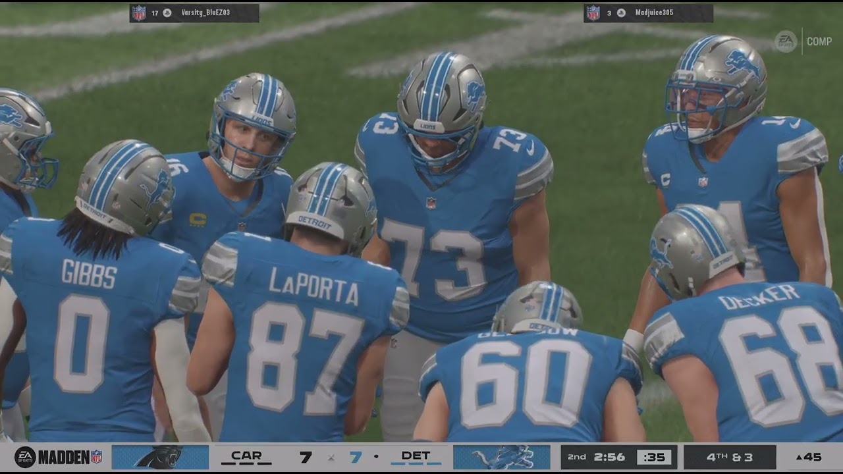The width and height of the screenshot is (843, 474).
Task: Click the platform icon next to Varsity_BluEZ03
Action: [167, 13]
